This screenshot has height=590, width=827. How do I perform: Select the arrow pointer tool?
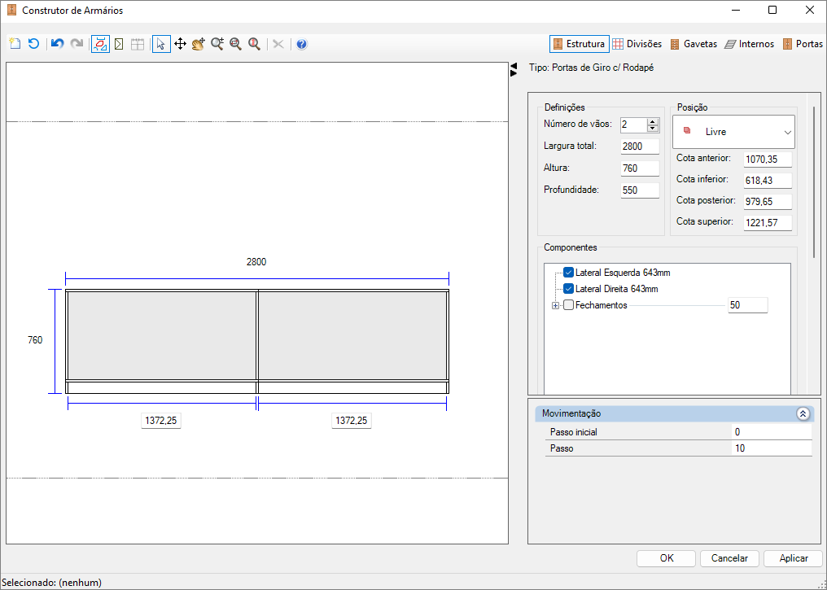[x=161, y=44]
